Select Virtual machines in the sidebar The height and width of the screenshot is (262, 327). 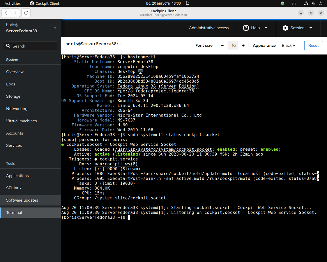[x=22, y=121]
